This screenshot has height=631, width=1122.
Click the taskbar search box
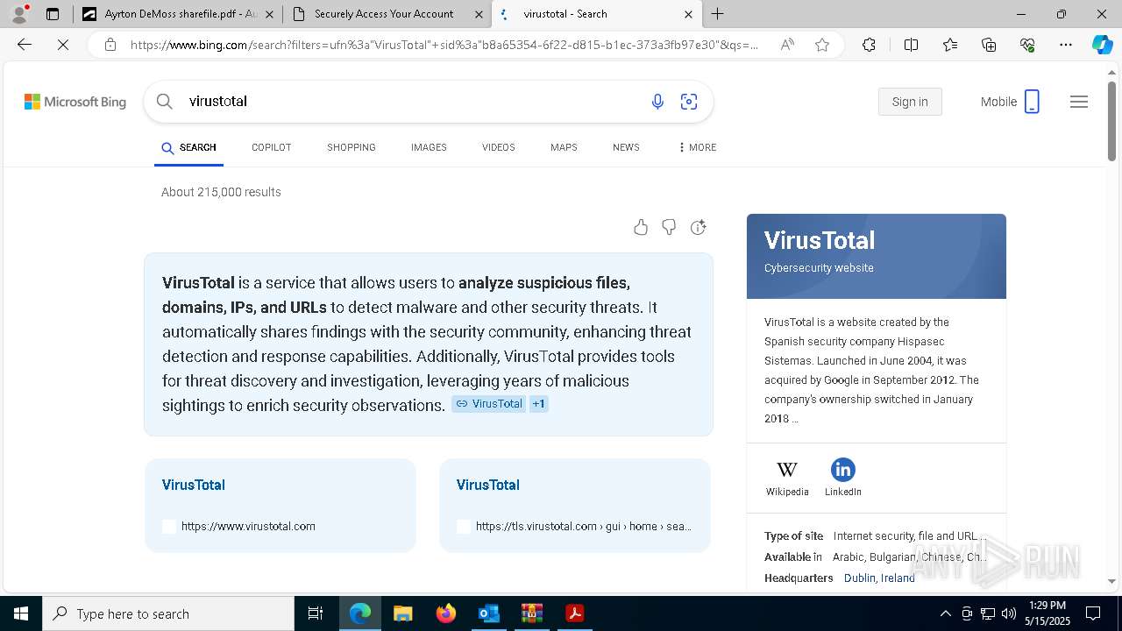pos(168,613)
